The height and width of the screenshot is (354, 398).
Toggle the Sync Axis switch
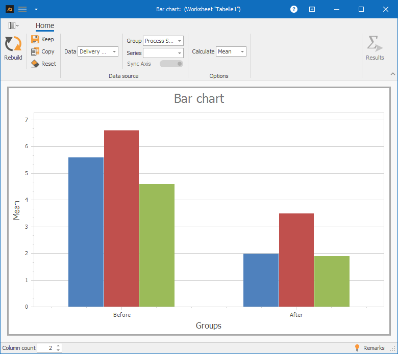(171, 64)
